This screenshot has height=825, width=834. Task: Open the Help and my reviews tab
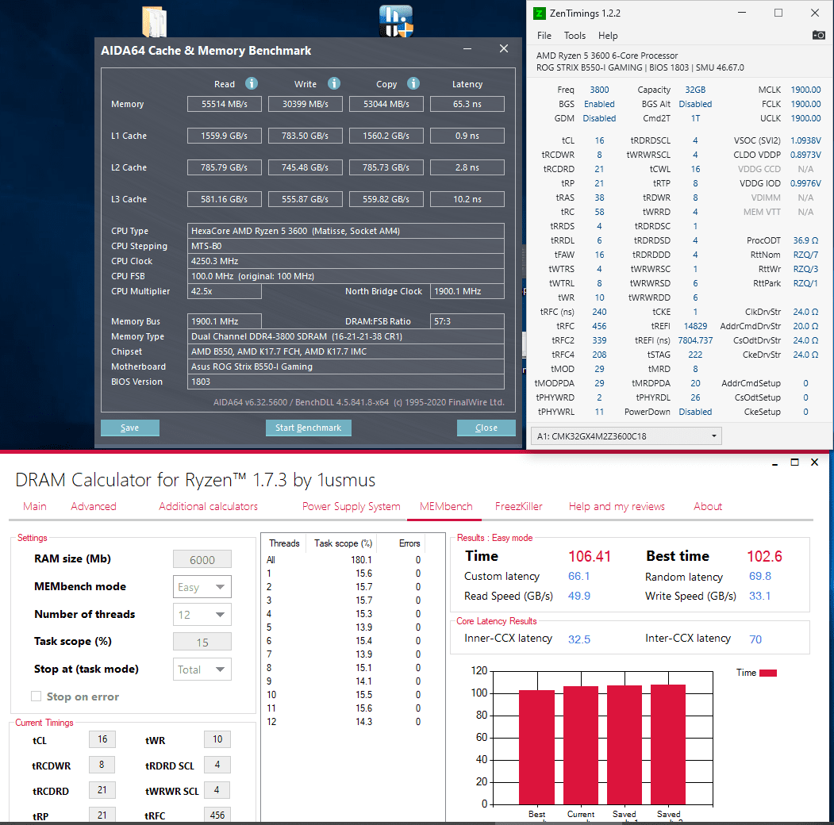click(617, 507)
